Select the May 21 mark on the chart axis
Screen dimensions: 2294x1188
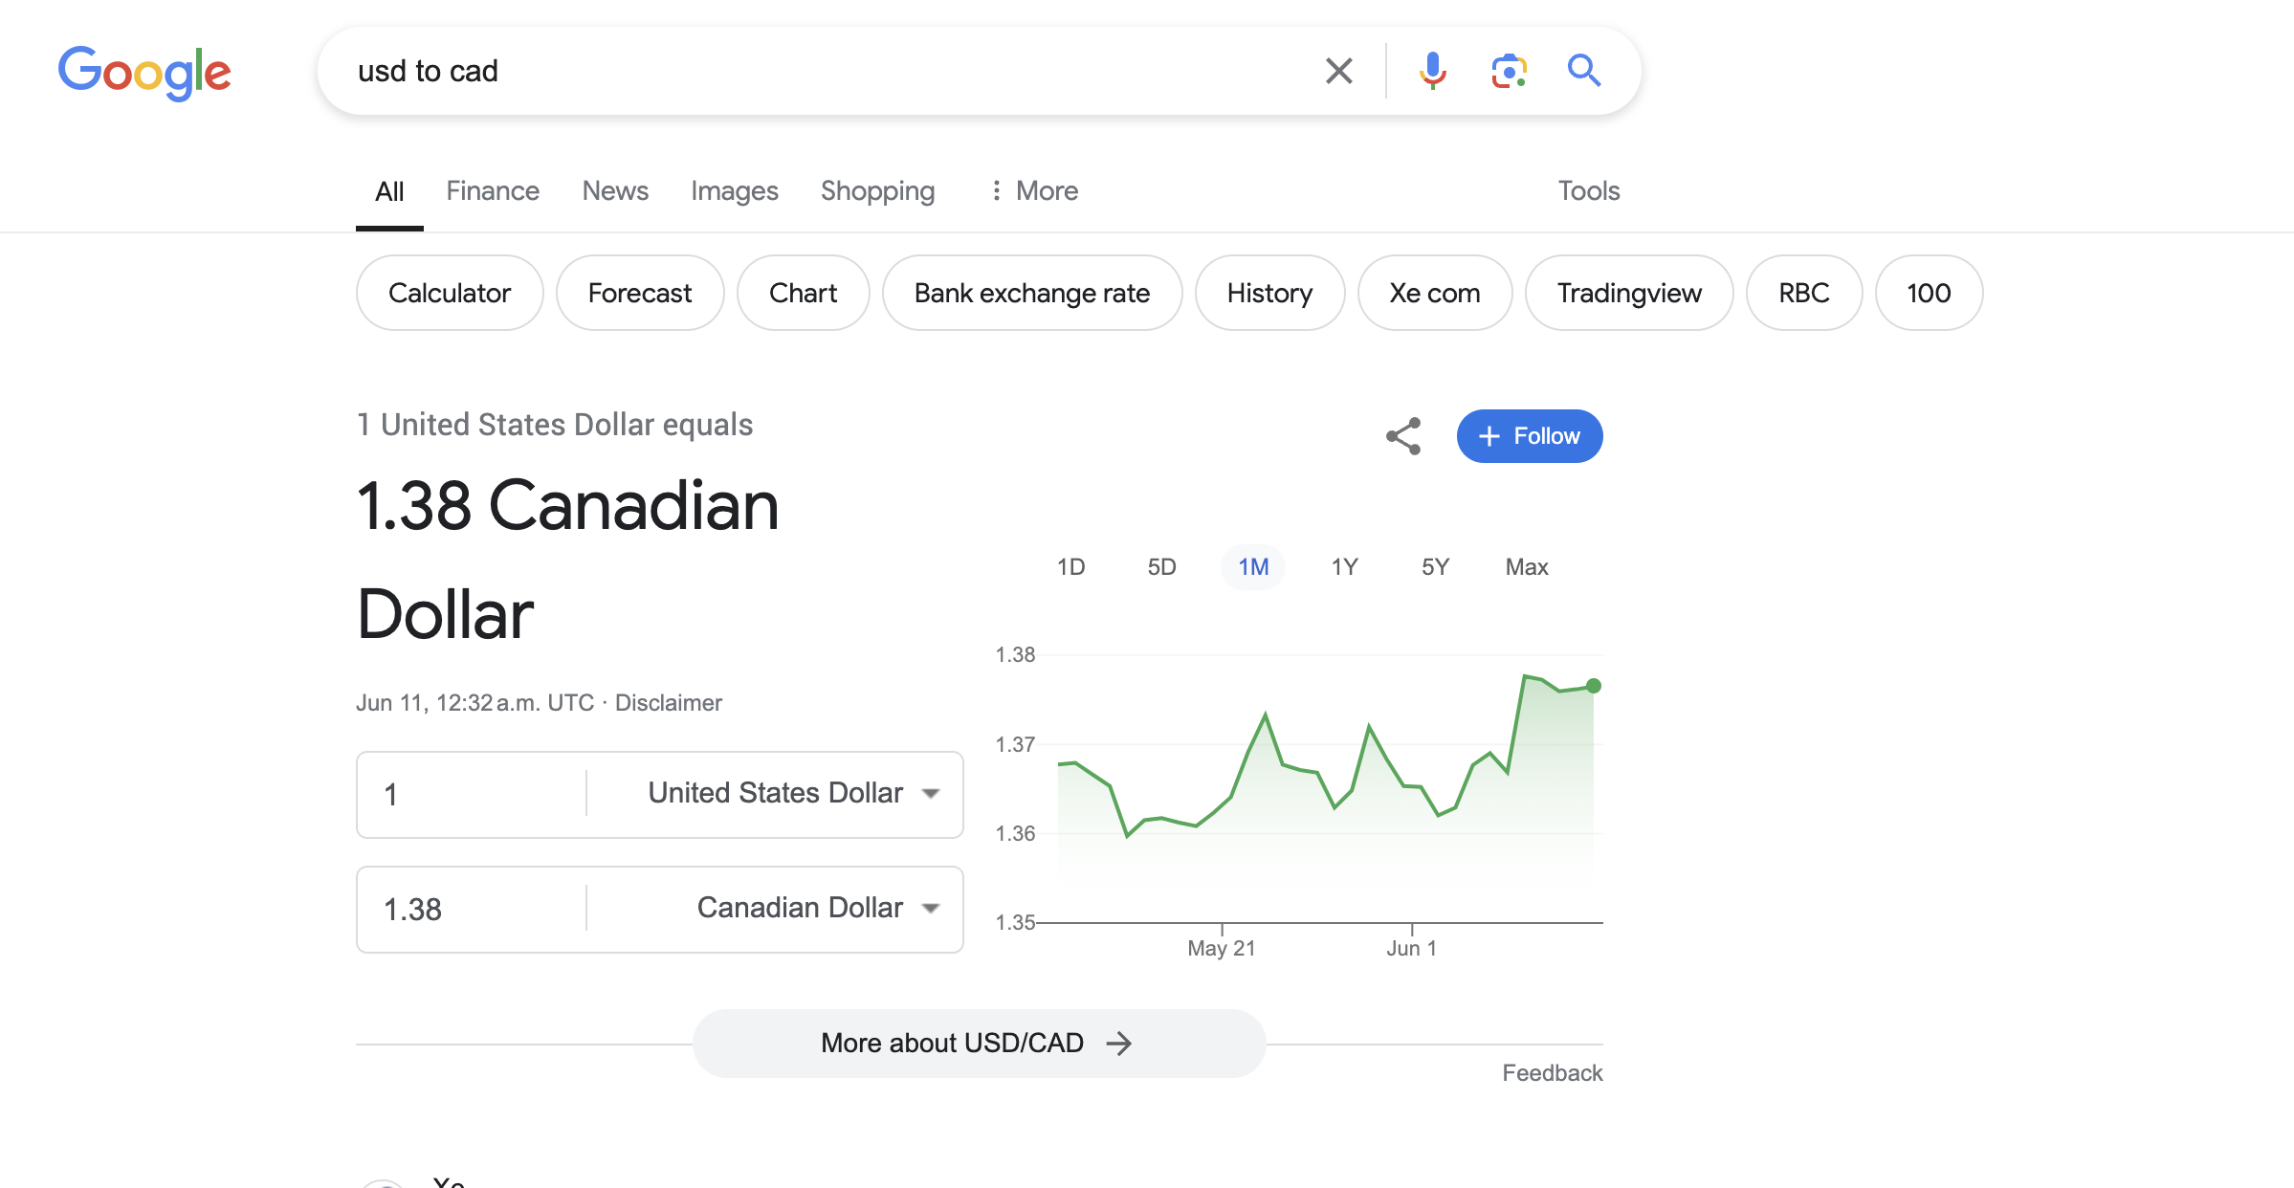coord(1220,947)
